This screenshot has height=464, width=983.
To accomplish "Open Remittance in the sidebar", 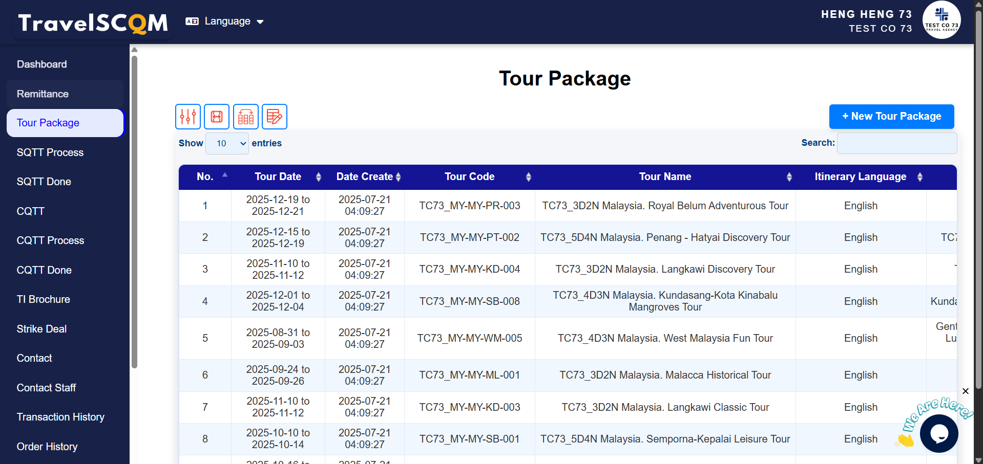I will pyautogui.click(x=43, y=94).
